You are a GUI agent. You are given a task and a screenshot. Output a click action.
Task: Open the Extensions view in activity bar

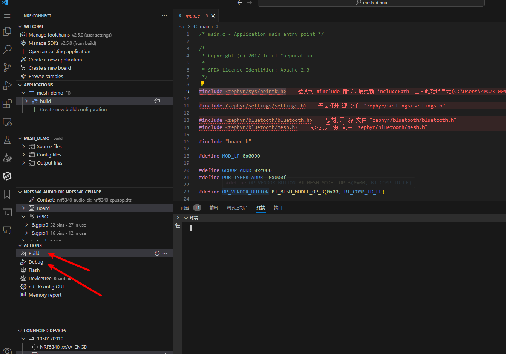7,104
